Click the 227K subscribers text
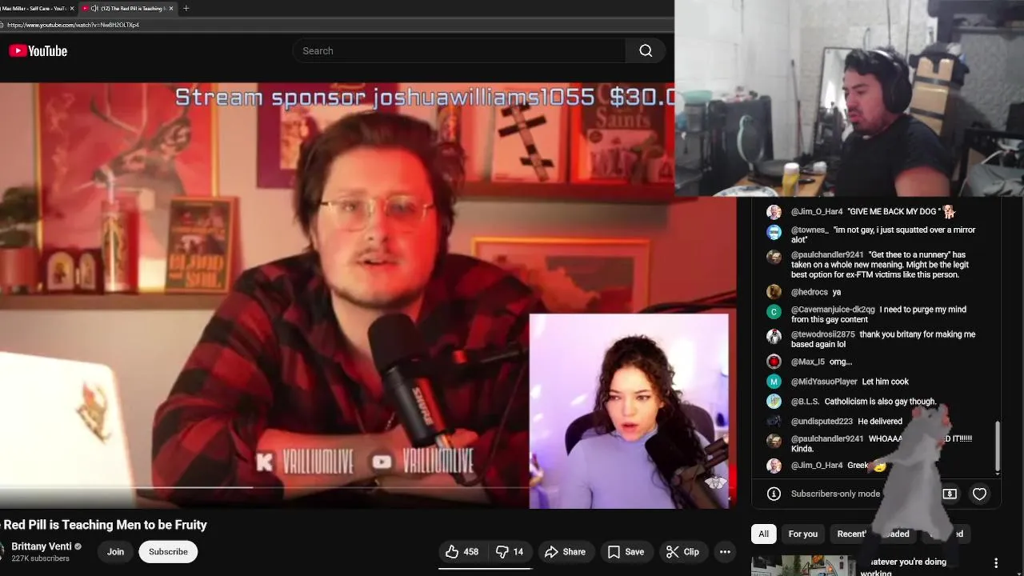 [40, 558]
